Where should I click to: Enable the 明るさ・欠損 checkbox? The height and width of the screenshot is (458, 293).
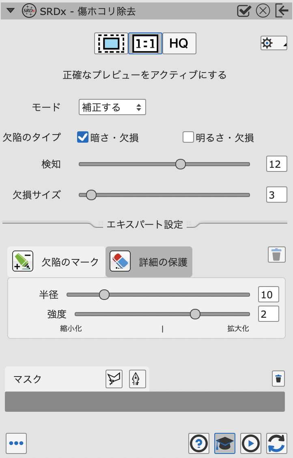click(188, 137)
